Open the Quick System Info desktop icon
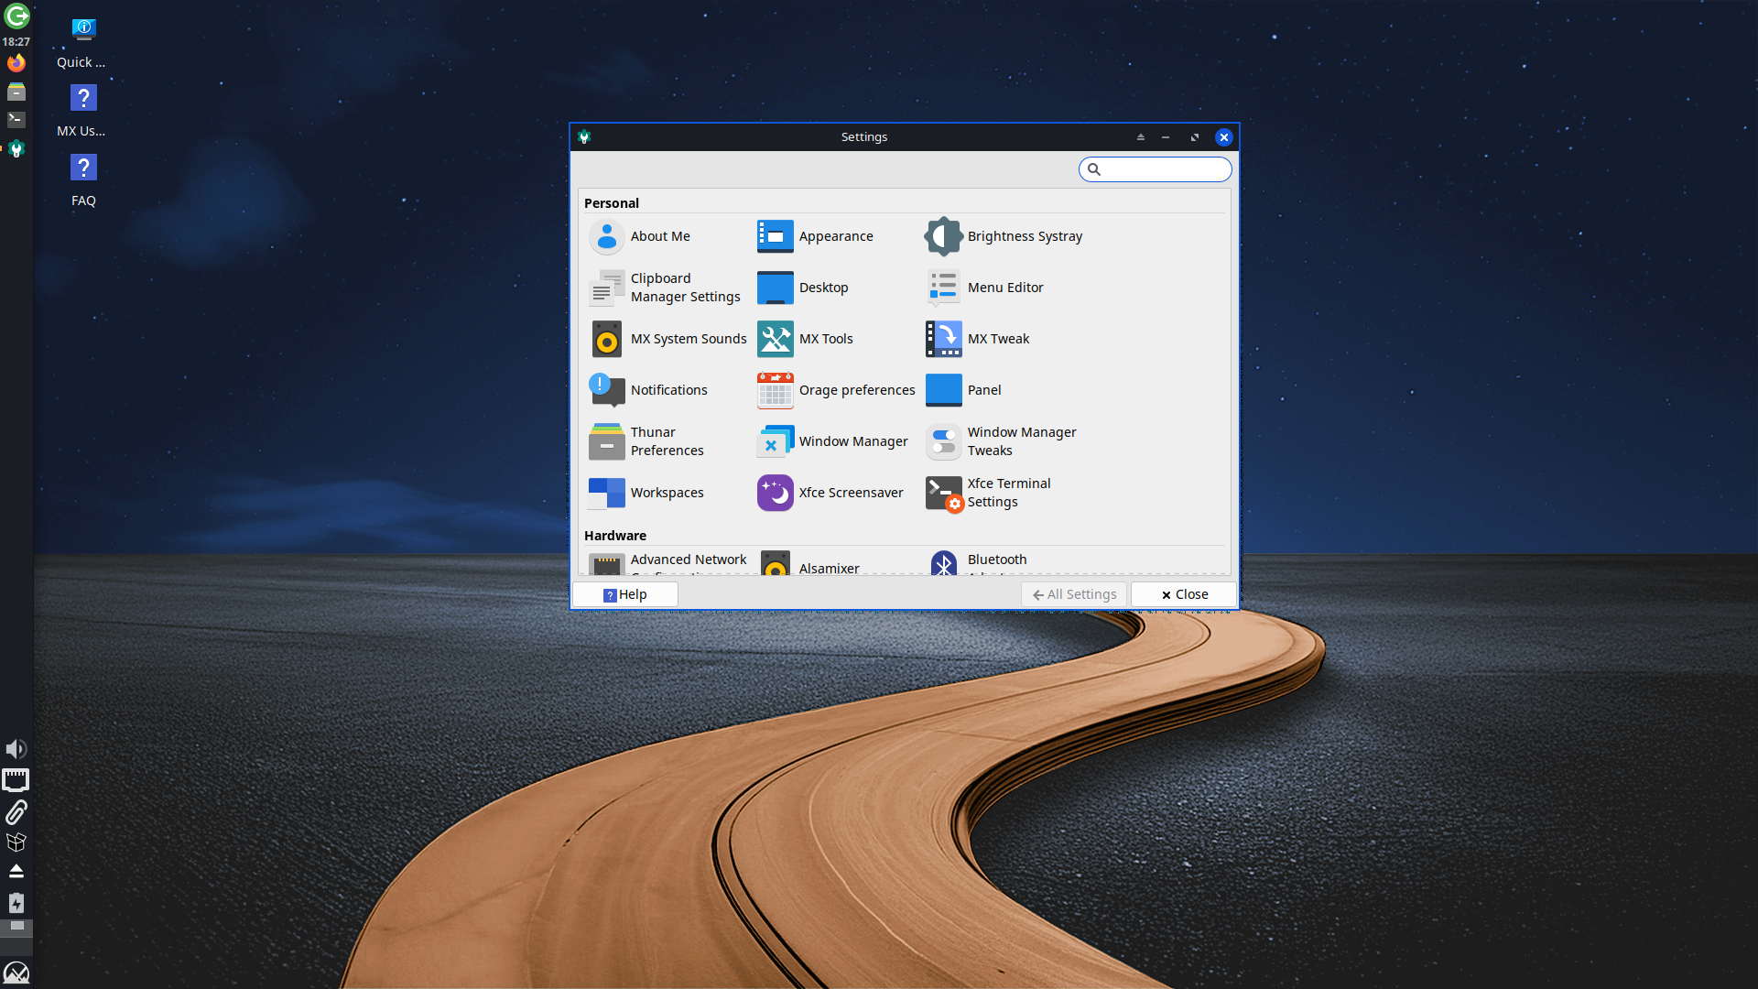 point(82,43)
